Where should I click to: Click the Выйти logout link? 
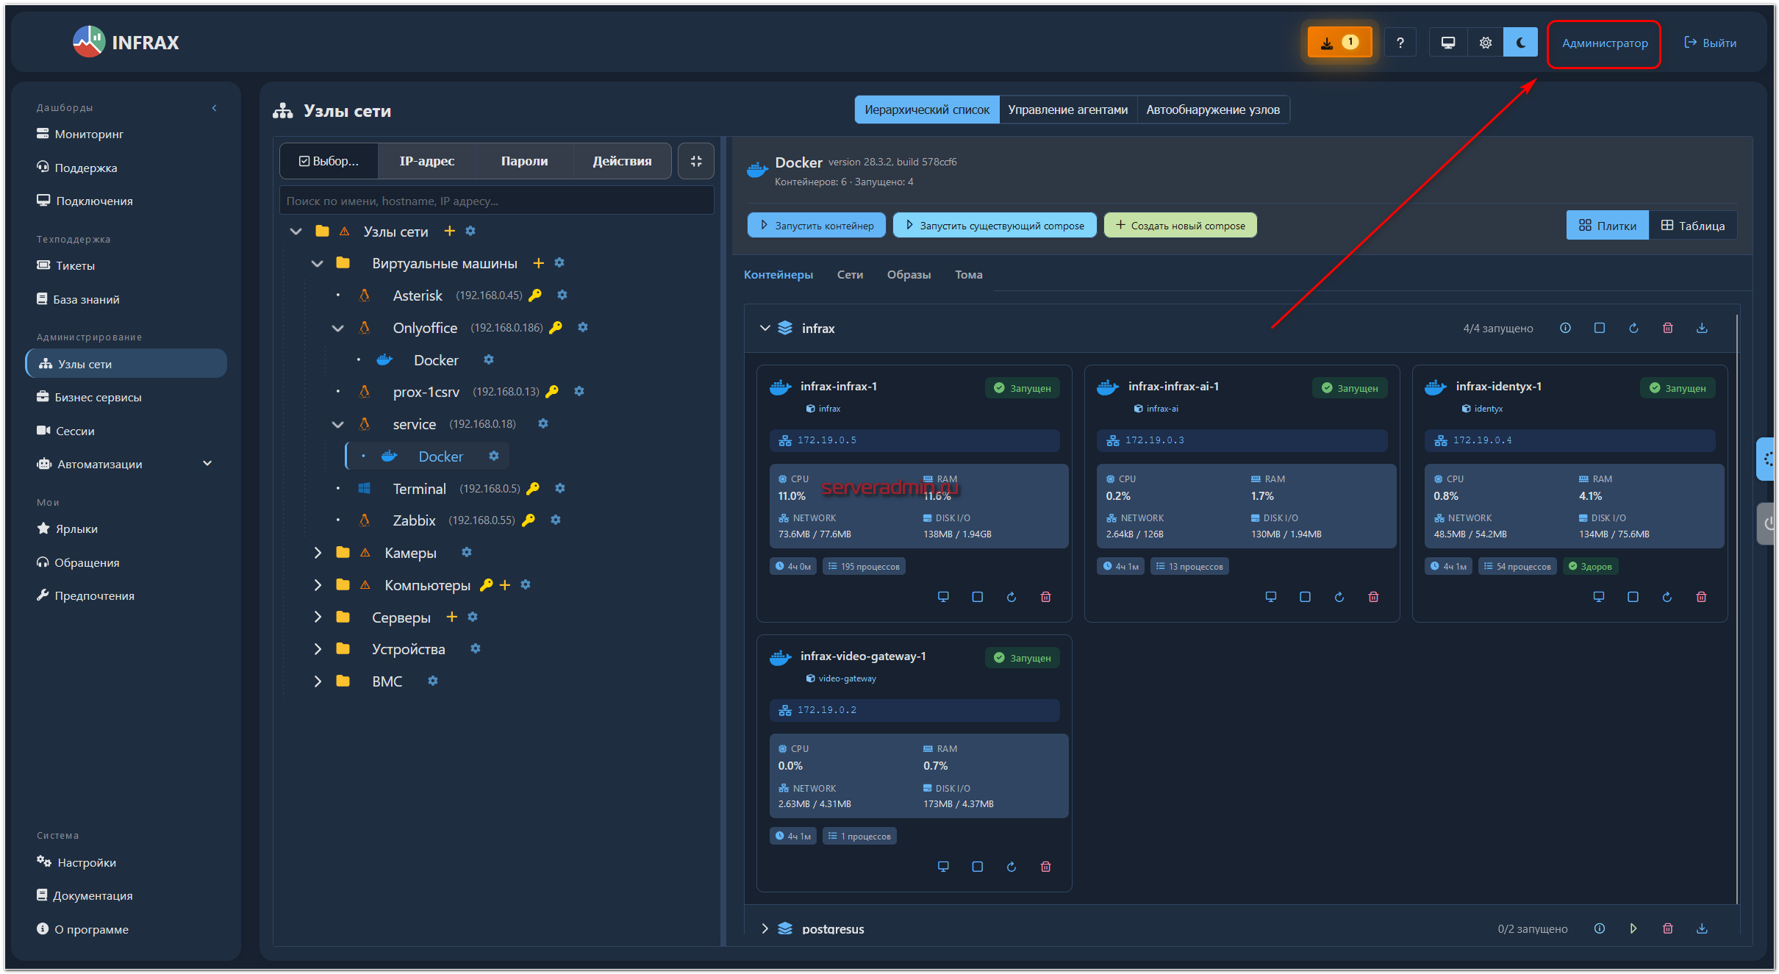click(1710, 43)
